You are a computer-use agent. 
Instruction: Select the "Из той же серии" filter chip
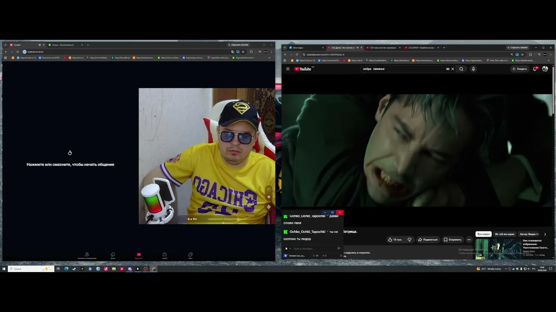[x=505, y=234]
